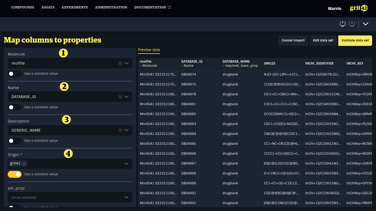Click the DB04885 cell
Viewport: 376px width, 211px height.
tap(200, 144)
